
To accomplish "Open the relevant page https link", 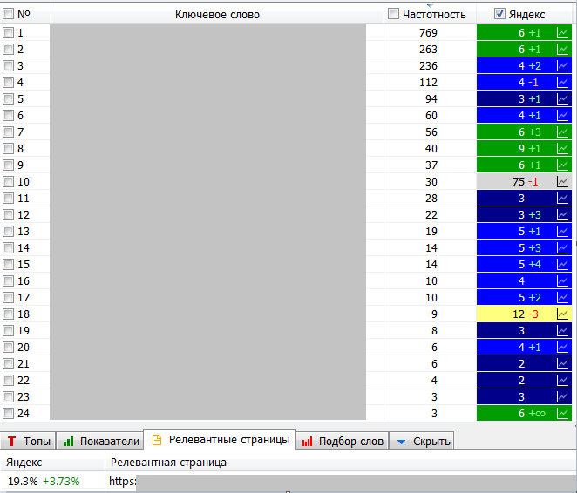I will 123,481.
